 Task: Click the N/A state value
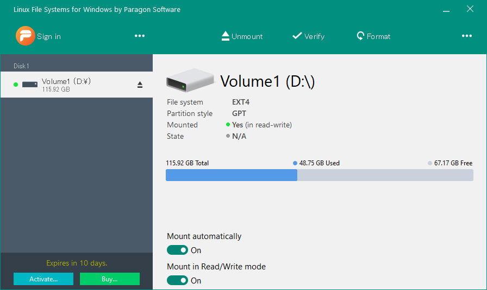pyautogui.click(x=239, y=136)
